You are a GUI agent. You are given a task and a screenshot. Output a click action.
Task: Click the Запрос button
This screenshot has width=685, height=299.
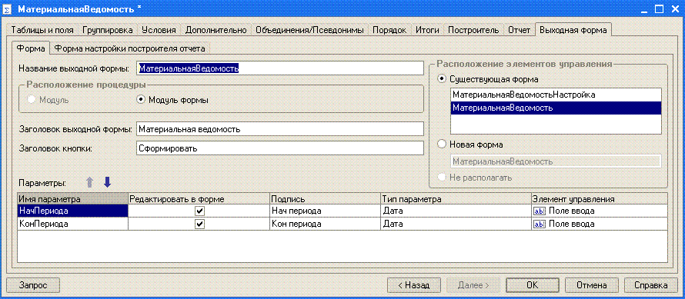click(33, 285)
